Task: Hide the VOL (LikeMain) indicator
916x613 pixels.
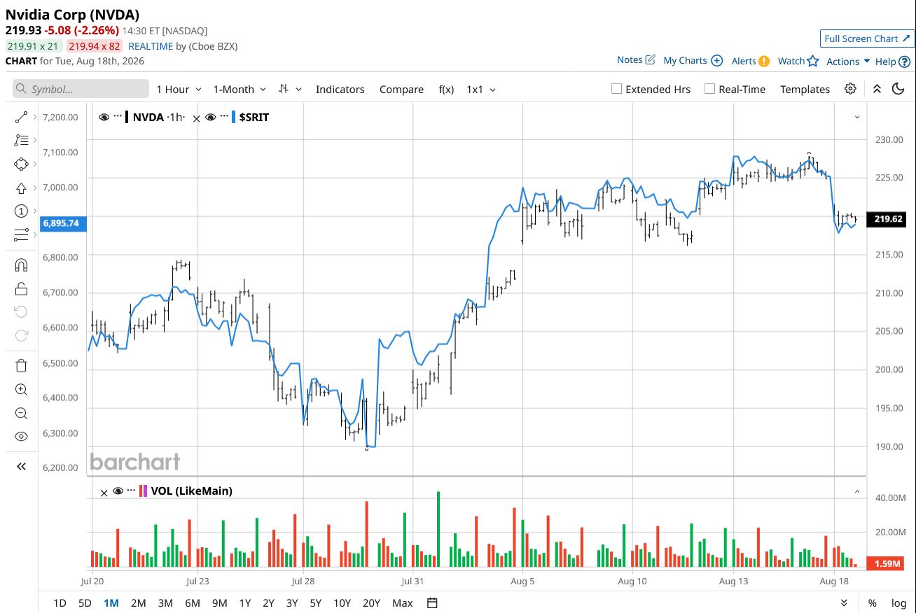Action: coord(118,491)
